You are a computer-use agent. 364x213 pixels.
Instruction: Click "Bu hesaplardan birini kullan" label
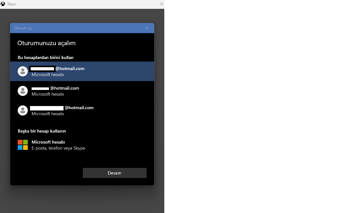point(45,57)
